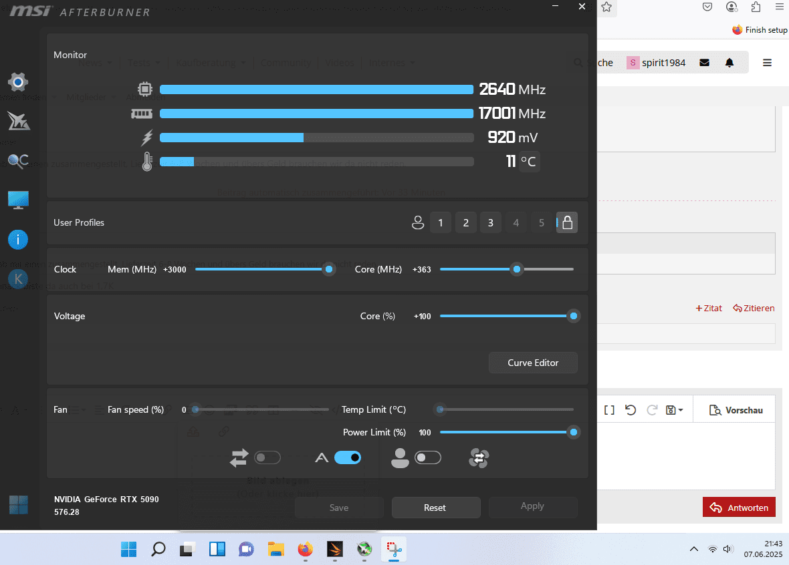Click the +363 core clock value
The height and width of the screenshot is (565, 789).
(x=422, y=270)
